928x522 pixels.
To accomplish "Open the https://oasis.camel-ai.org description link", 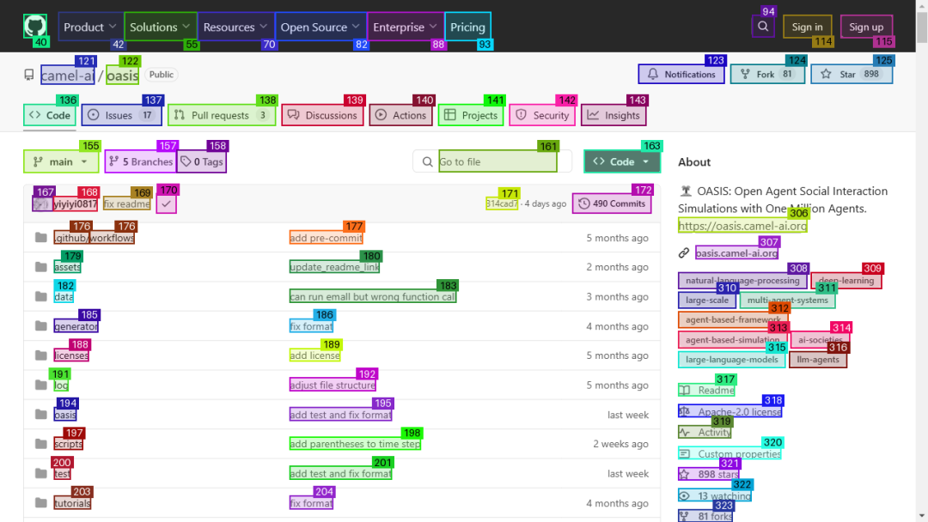I will click(742, 226).
